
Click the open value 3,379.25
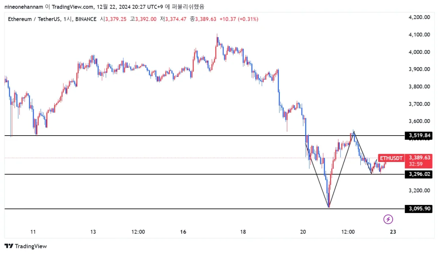[116, 19]
